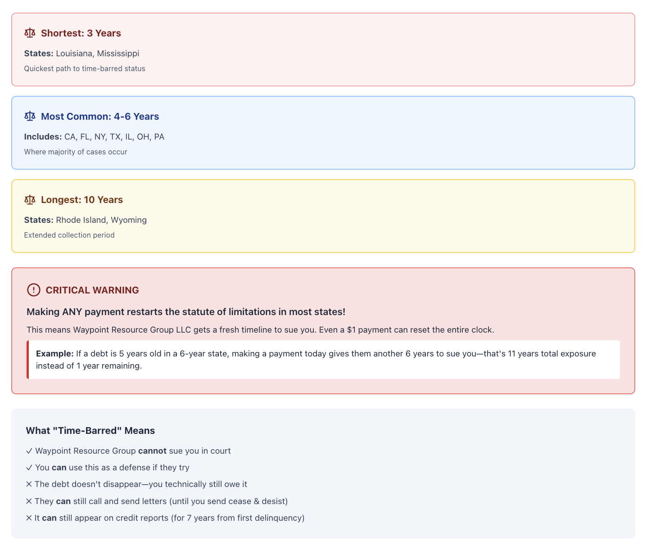This screenshot has height=550, width=651.
Task: Click the 'Louisiana, Mississippi' states text
Action: click(98, 54)
